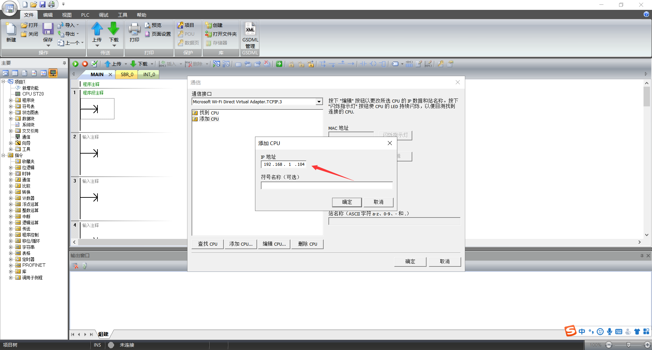Expand the PROFINET instruction node

(11, 265)
